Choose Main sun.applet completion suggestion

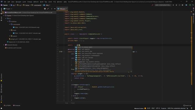(x=103, y=49)
